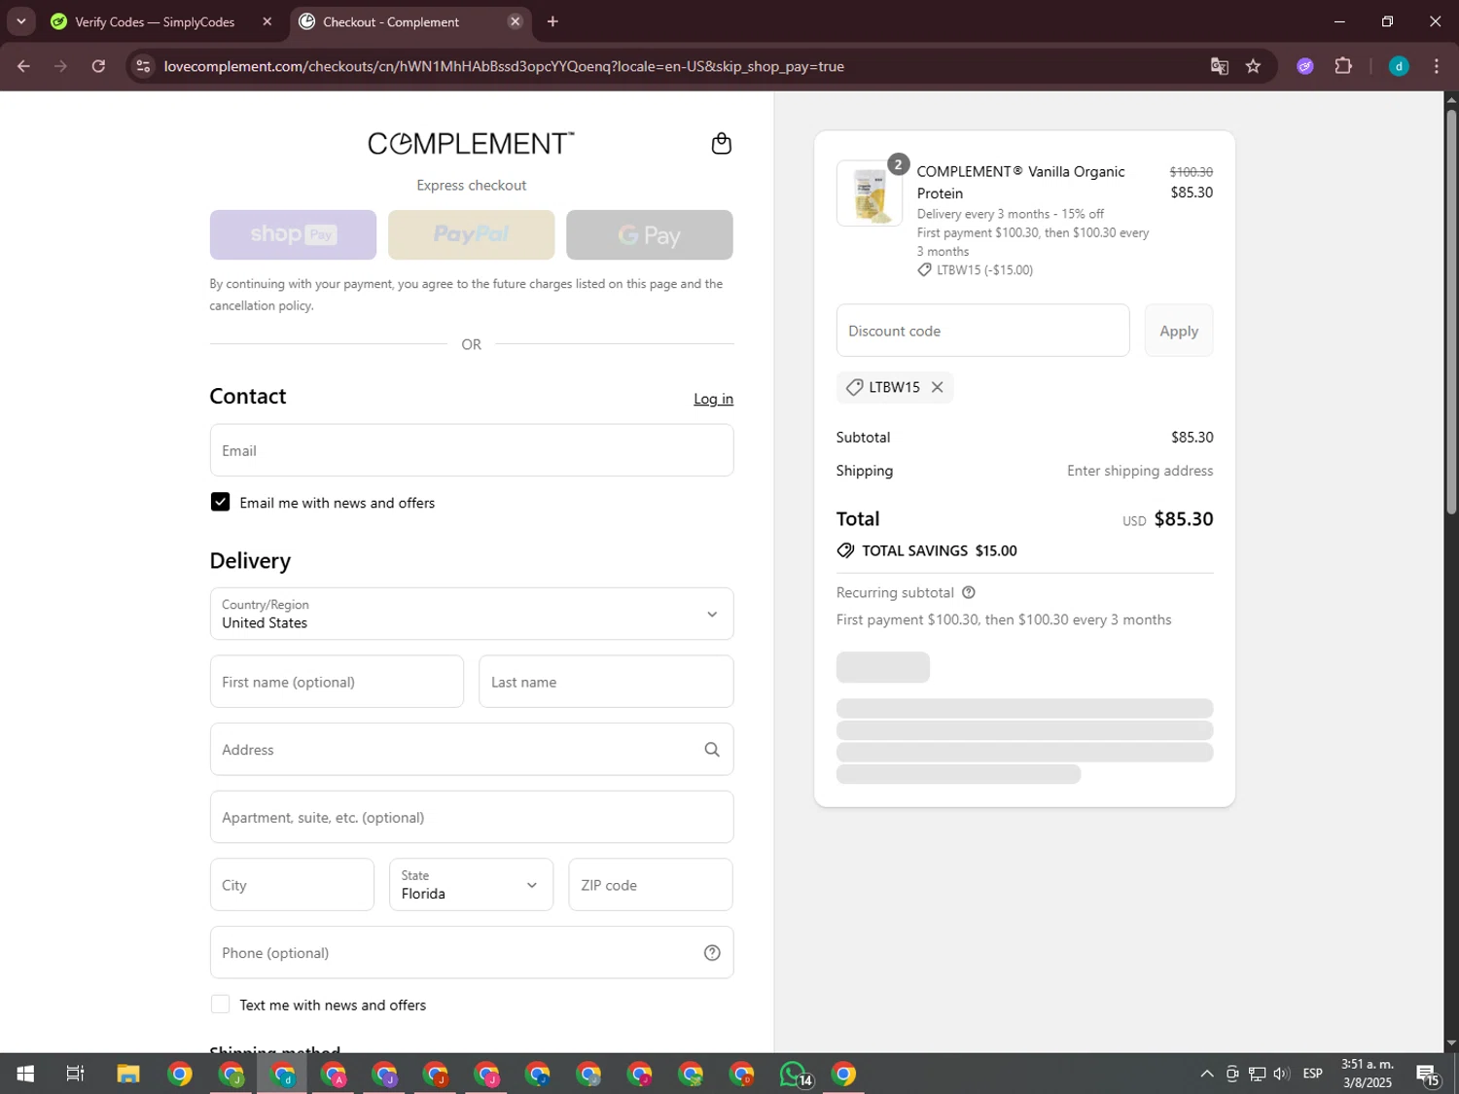The width and height of the screenshot is (1459, 1094).
Task: Click the browser address bar URL
Action: pyautogui.click(x=504, y=66)
